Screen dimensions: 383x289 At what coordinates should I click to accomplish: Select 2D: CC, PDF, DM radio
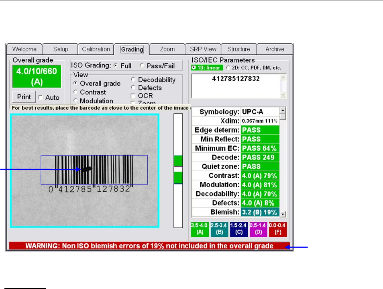228,68
